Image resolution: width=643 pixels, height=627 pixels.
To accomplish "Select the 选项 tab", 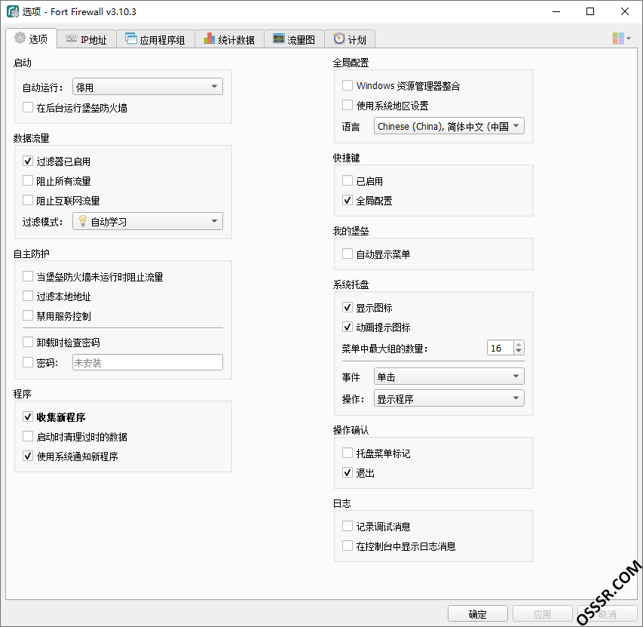I will [31, 38].
